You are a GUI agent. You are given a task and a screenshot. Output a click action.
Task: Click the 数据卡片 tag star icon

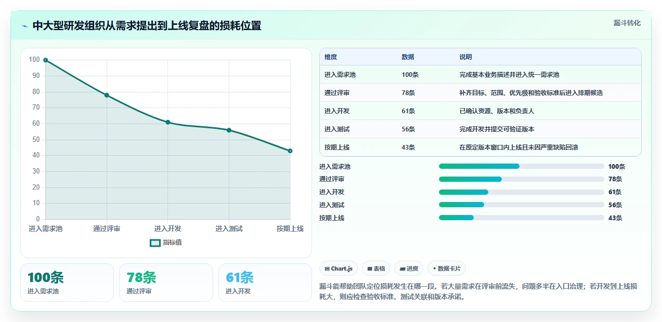[434, 269]
